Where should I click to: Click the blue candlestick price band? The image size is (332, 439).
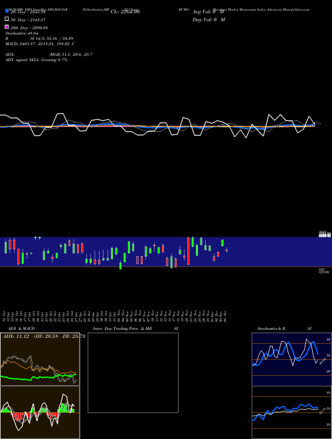tap(166, 251)
